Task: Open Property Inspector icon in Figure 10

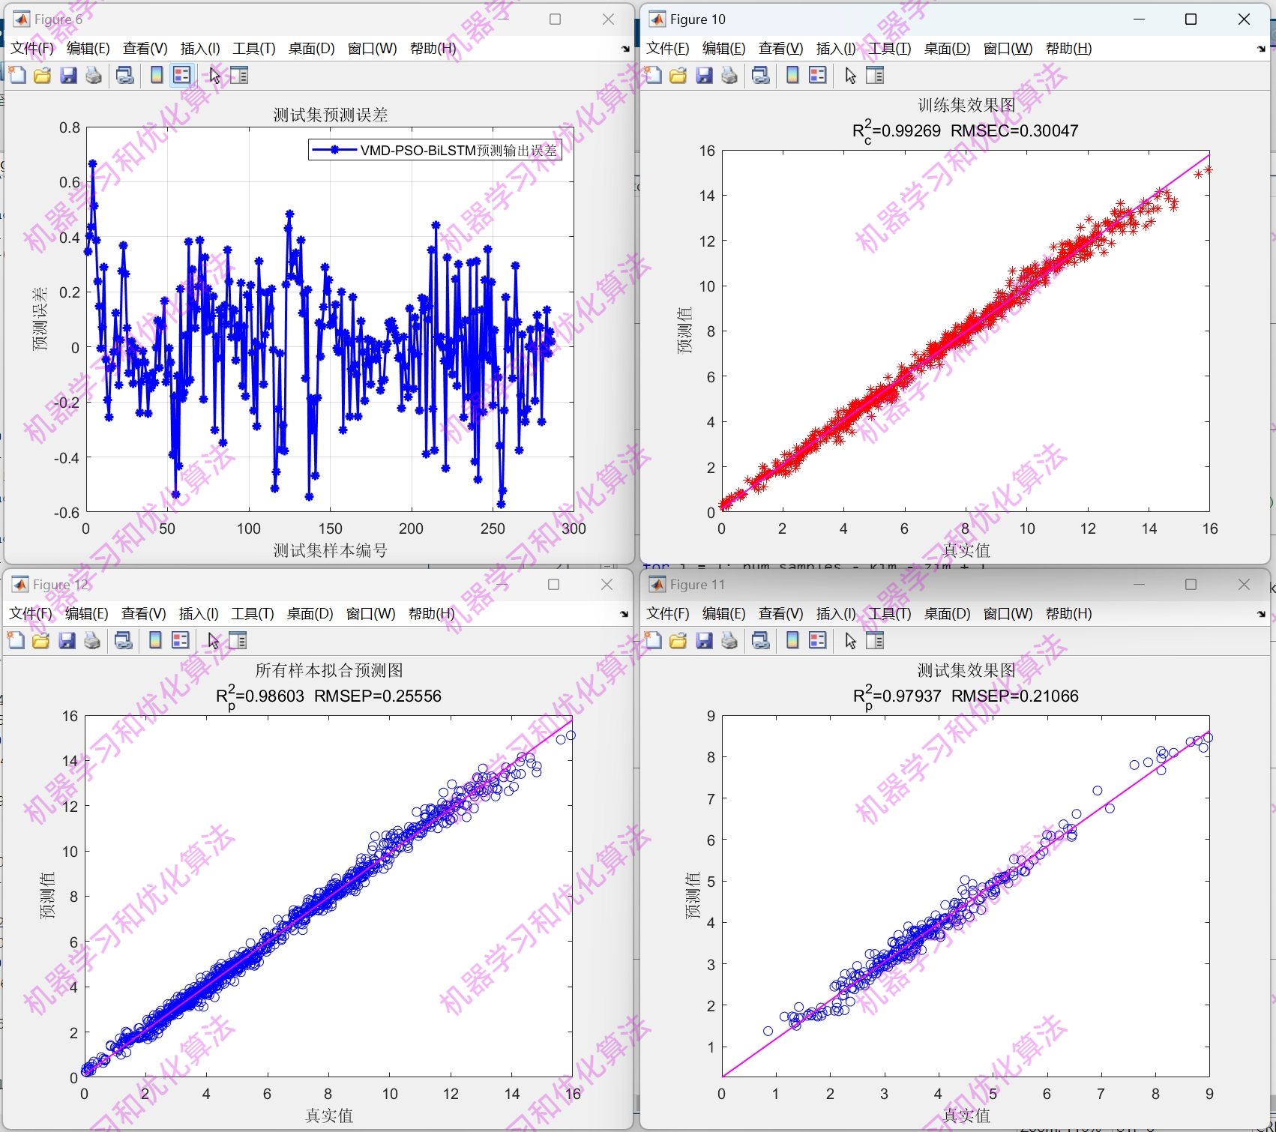Action: pyautogui.click(x=875, y=75)
